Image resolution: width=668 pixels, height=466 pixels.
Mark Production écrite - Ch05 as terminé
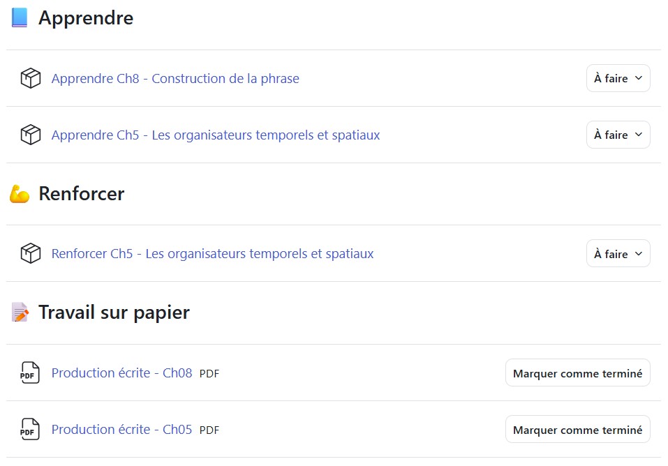click(577, 430)
